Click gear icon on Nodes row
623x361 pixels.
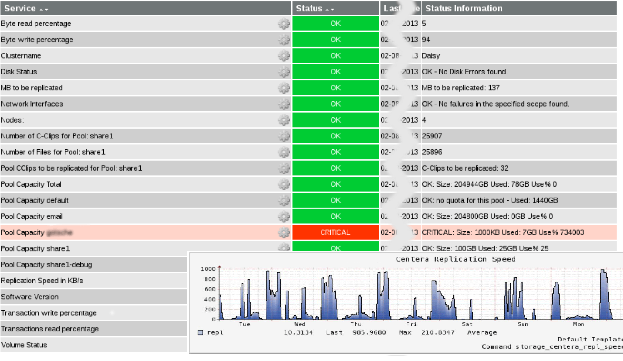[x=284, y=120]
